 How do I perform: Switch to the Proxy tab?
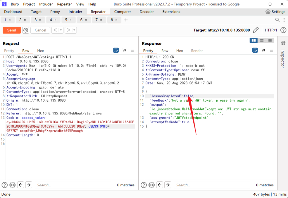pyautogui.click(x=55, y=12)
